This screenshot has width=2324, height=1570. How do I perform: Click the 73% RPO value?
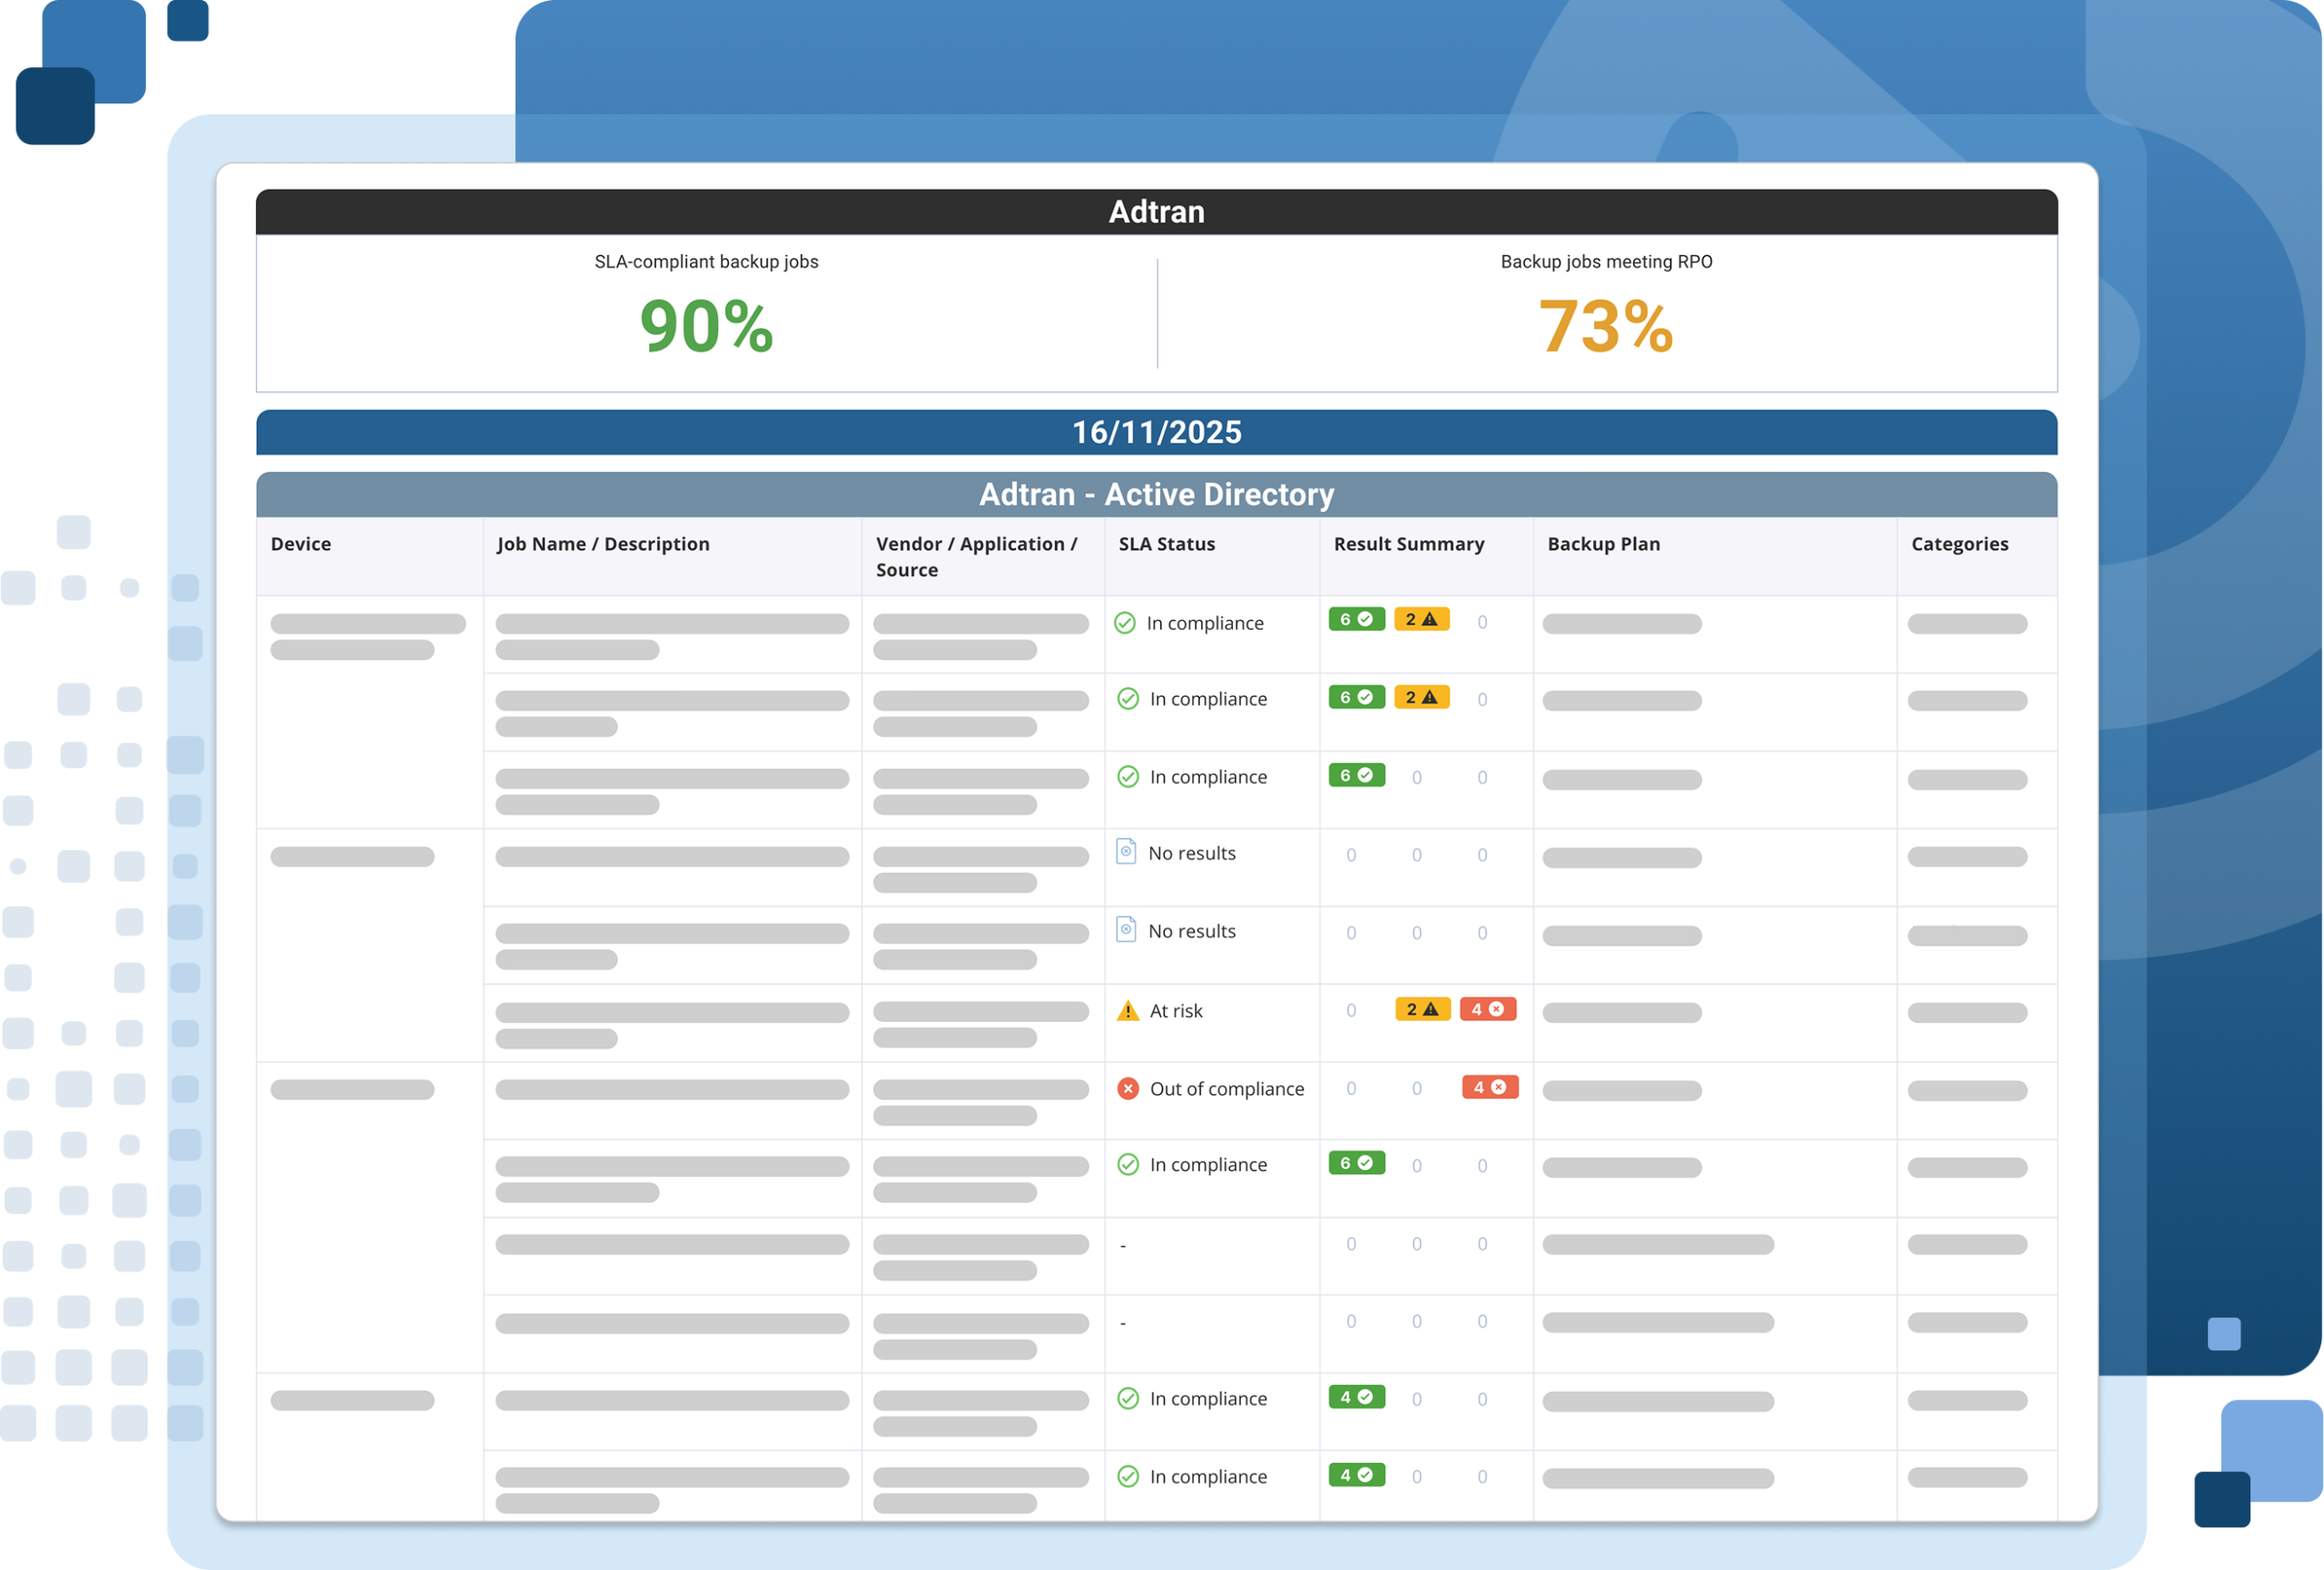tap(1605, 327)
